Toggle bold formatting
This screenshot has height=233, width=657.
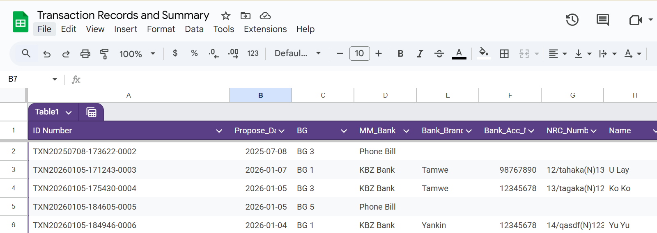401,54
